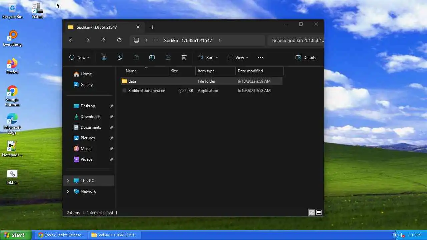Click the Paste clipboard icon

coord(136,57)
